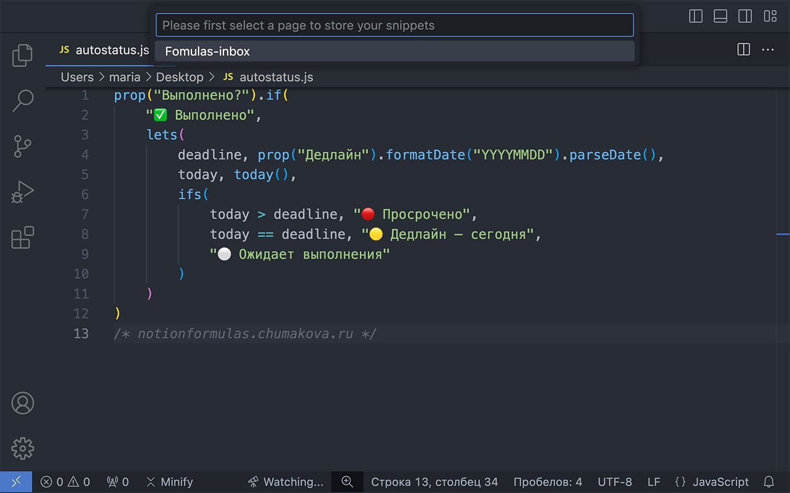Open the Manage gear settings icon
This screenshot has height=493, width=790.
(22, 449)
